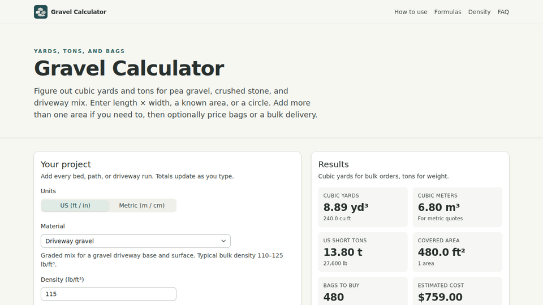
Task: Click the BAGS TO BUY card label
Action: (342, 286)
